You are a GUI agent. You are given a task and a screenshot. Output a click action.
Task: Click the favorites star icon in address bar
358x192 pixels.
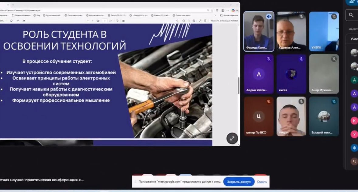point(212,10)
